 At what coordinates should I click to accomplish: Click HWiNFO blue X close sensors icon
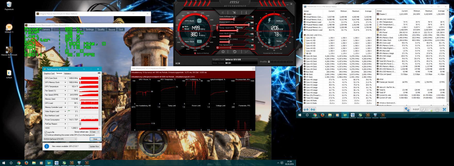pyautogui.click(x=444, y=109)
